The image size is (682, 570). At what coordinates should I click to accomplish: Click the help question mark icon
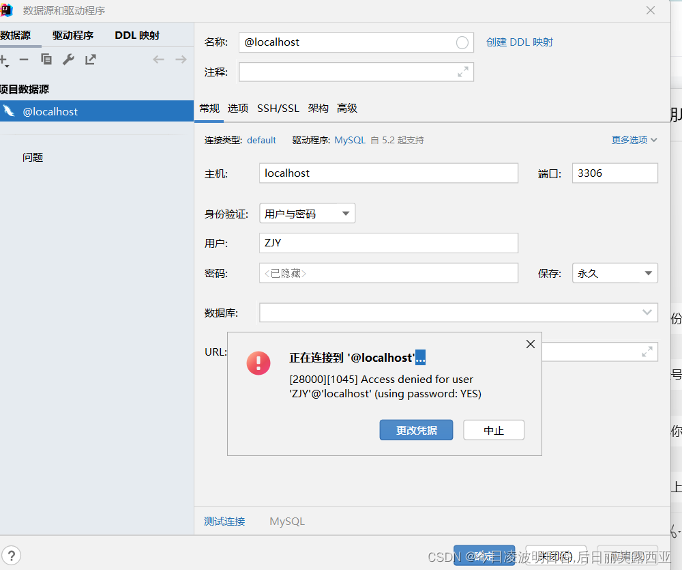(x=12, y=555)
